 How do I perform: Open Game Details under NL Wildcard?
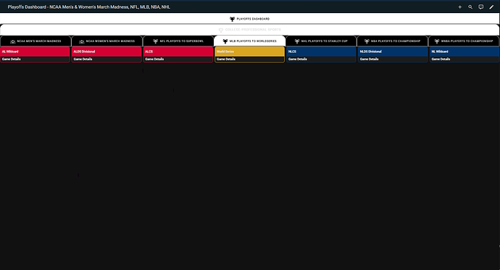point(464,59)
